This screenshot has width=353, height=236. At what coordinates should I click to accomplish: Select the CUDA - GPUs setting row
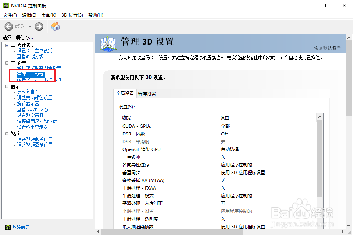218,126
